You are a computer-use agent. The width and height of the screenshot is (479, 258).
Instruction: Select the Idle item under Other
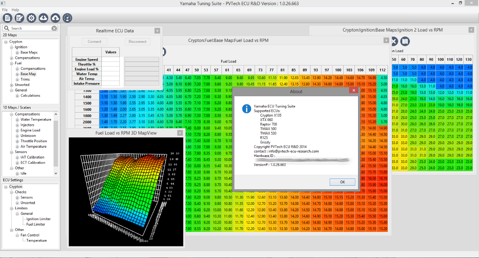click(24, 173)
